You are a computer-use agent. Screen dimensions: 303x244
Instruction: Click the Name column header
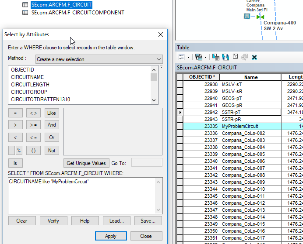pyautogui.click(x=250, y=77)
